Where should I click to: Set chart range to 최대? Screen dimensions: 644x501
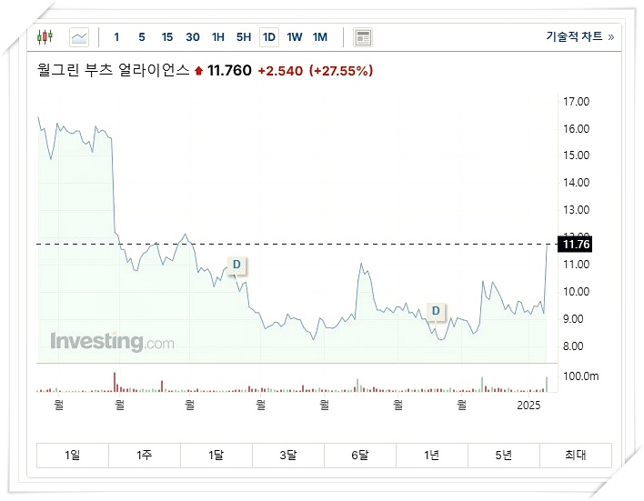(x=576, y=455)
